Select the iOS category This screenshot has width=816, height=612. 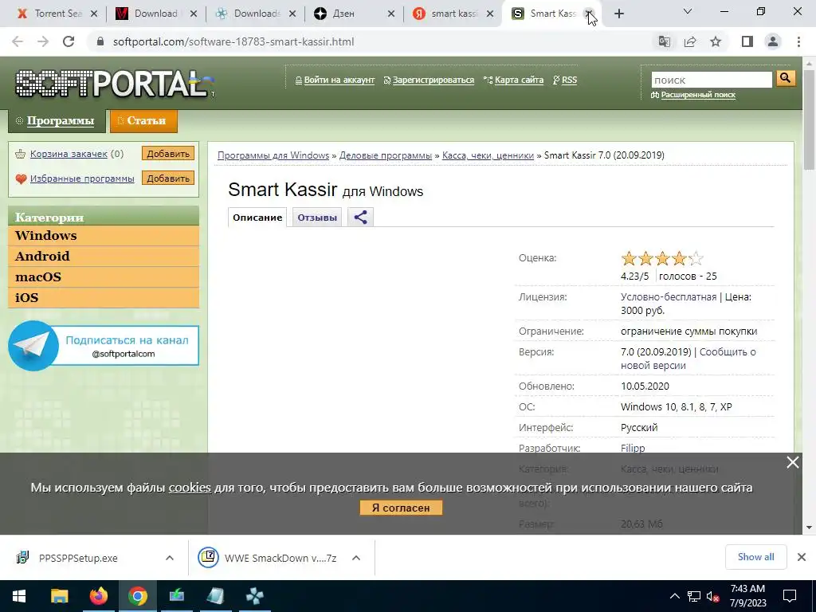(104, 298)
